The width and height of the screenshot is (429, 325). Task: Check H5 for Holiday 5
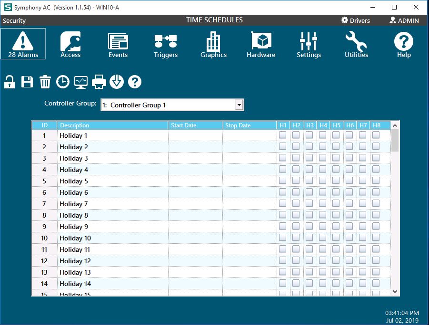pos(336,181)
